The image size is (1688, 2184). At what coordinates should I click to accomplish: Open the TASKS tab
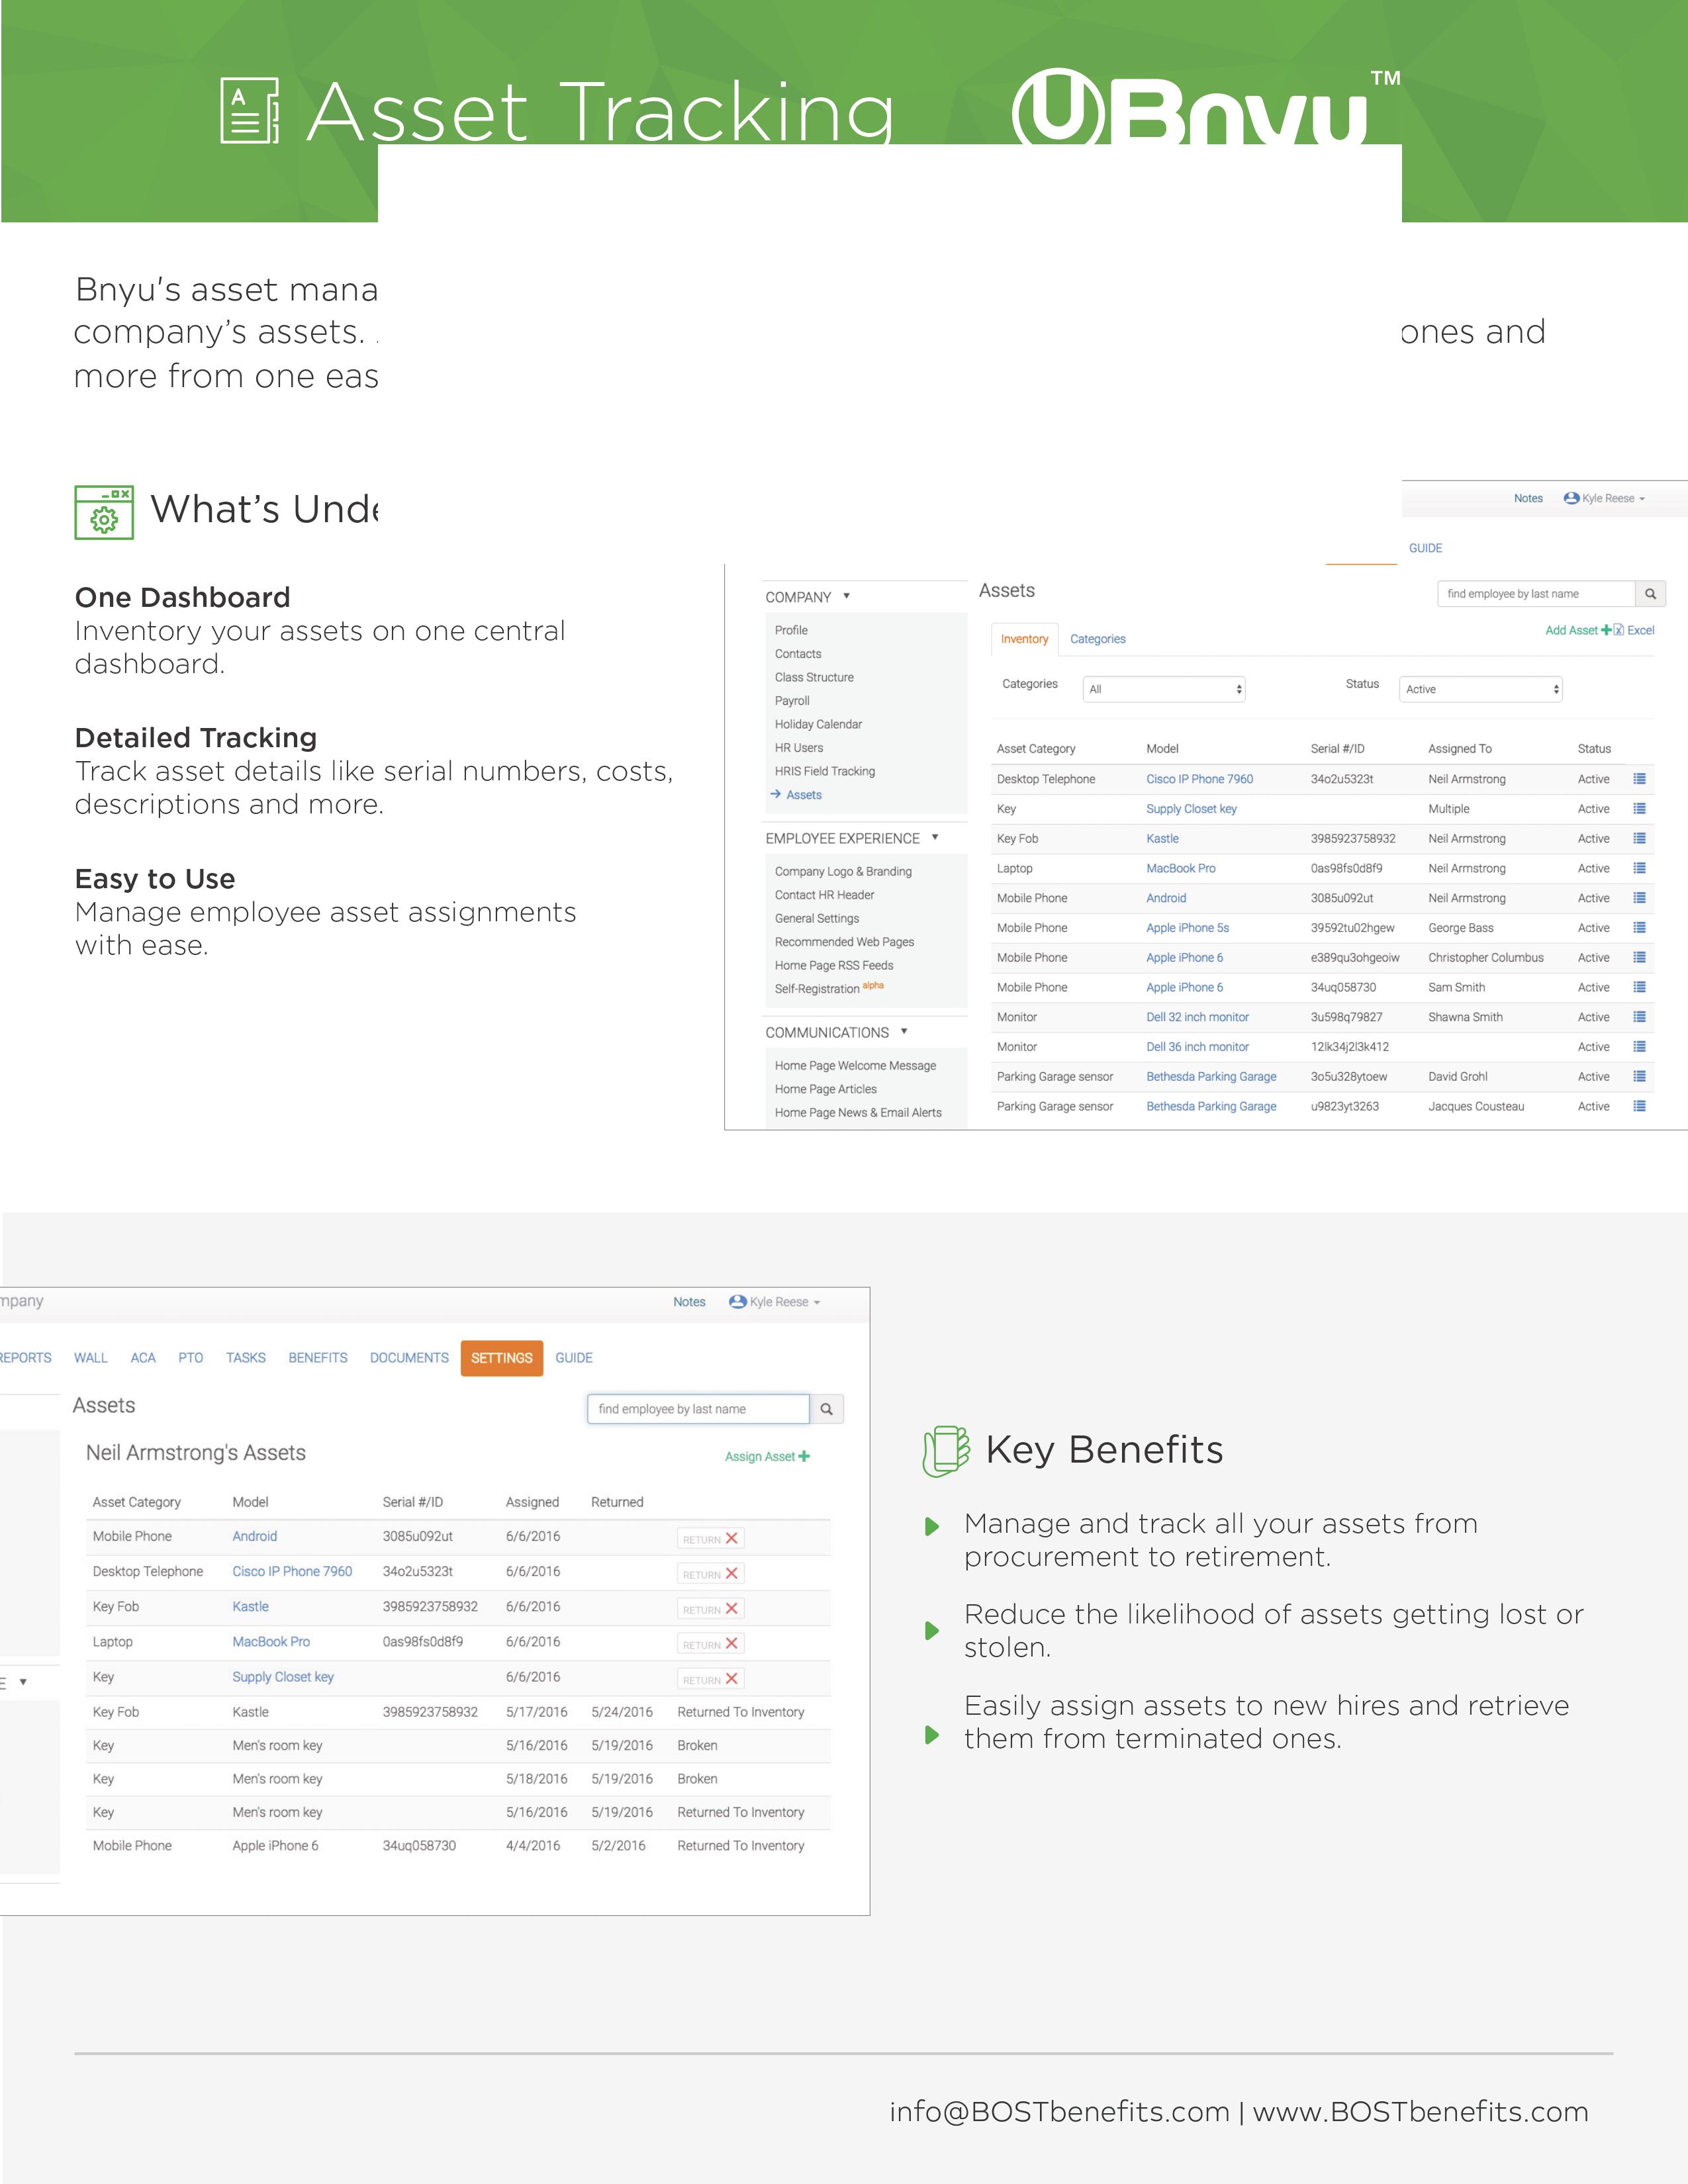point(246,1358)
